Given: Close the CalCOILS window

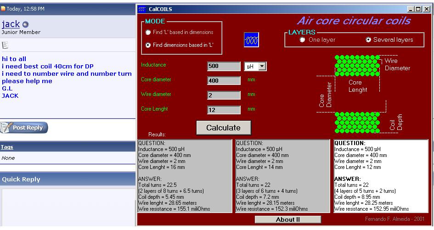Looking at the screenshot, I should click(x=427, y=9).
